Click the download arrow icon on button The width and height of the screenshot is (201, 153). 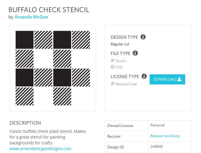(179, 79)
